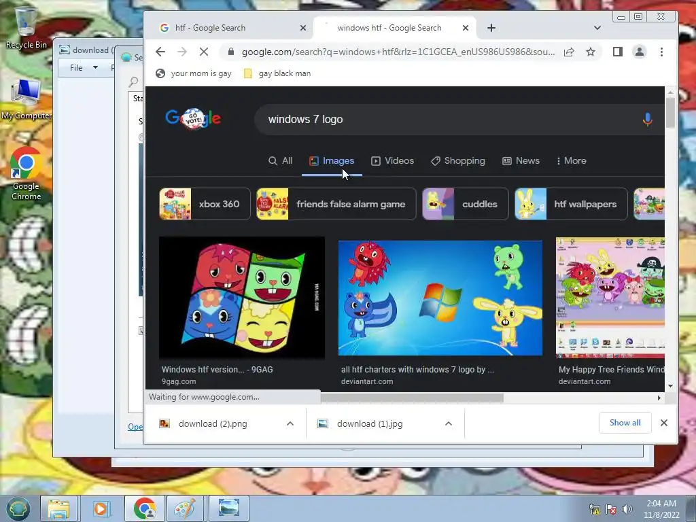The image size is (696, 522).
Task: Select the Images search tab
Action: pos(332,160)
